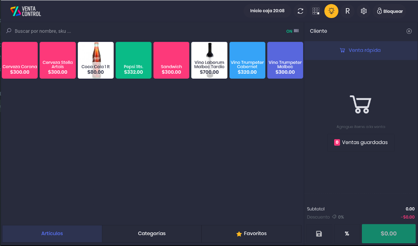Select the blue Vino Trumpeter Cabernet tile
Viewport: 418px width, 246px height.
click(247, 60)
